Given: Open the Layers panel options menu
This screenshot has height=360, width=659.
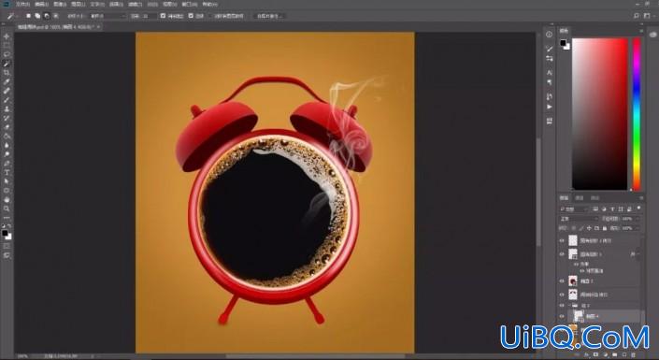Looking at the screenshot, I should pyautogui.click(x=641, y=198).
